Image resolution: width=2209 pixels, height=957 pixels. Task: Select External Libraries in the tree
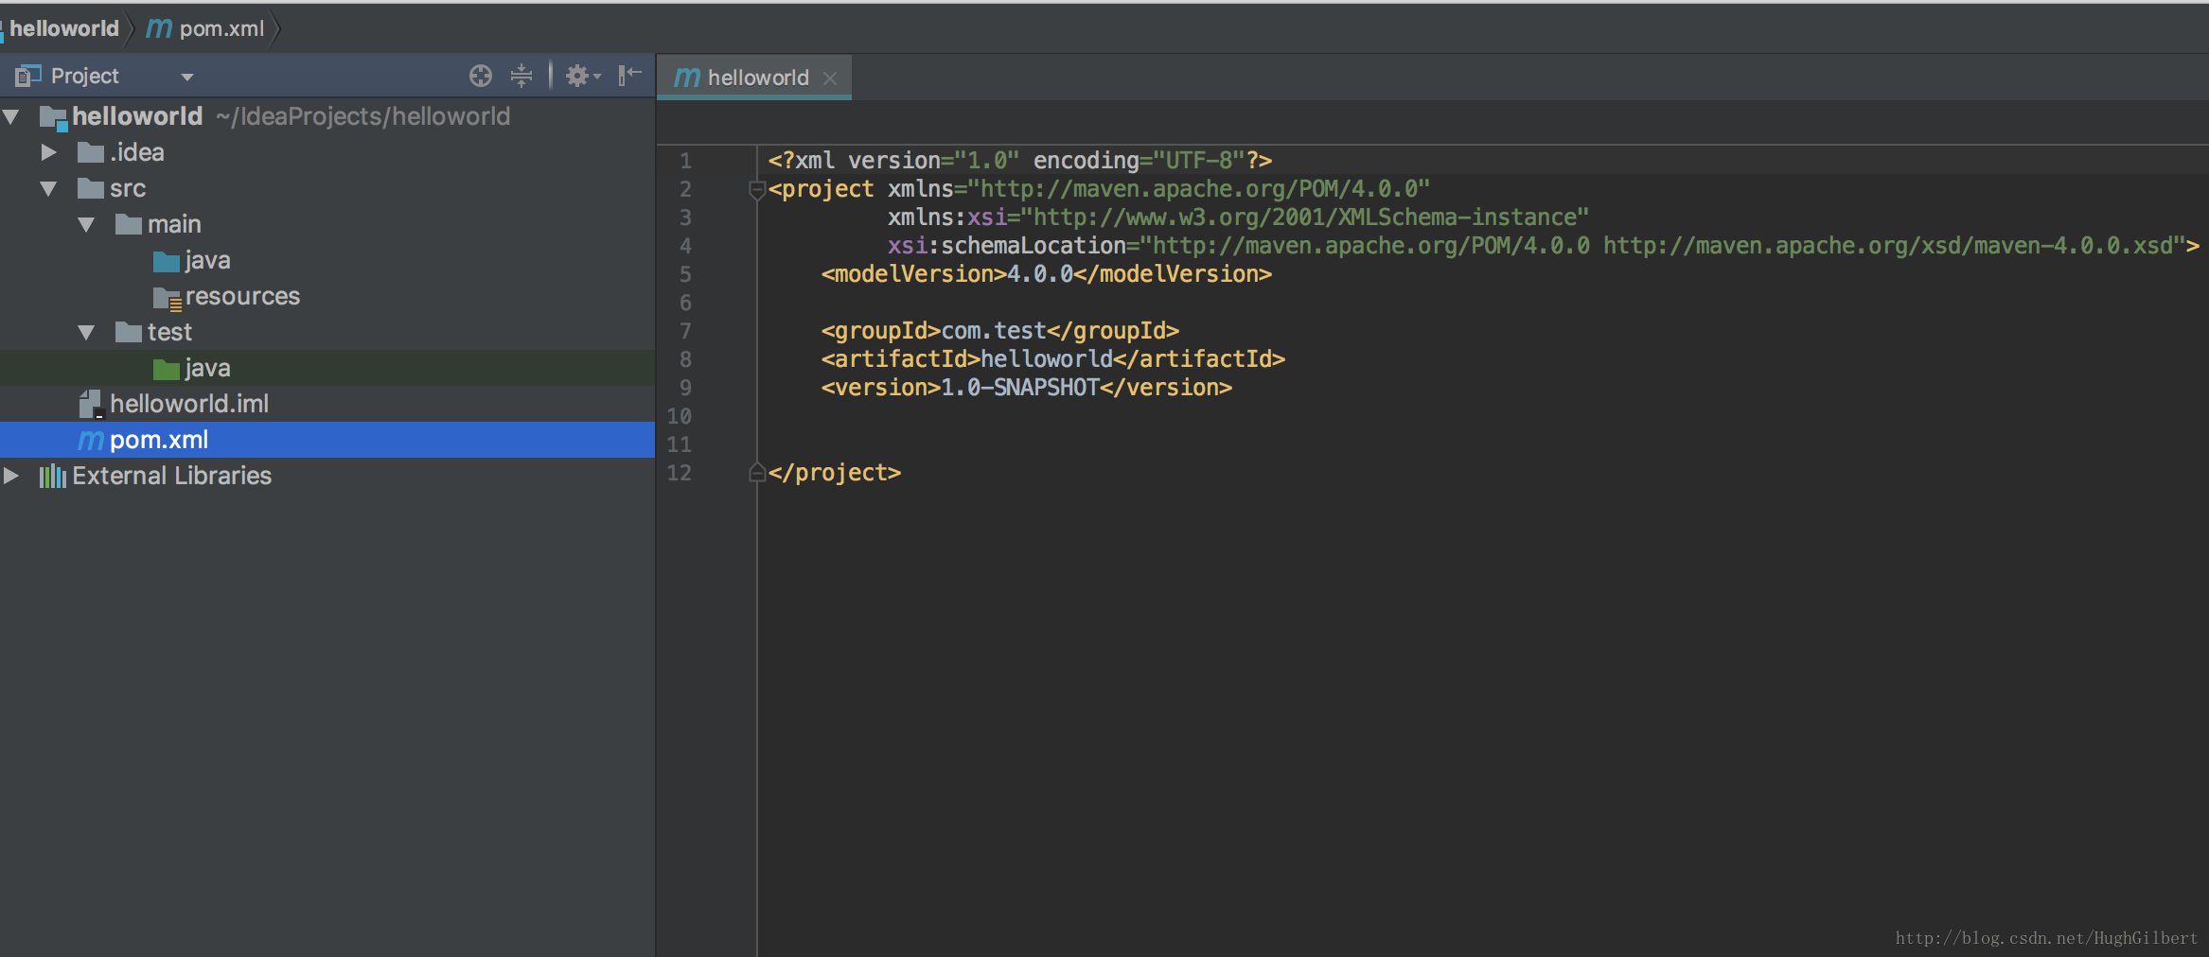pyautogui.click(x=327, y=476)
